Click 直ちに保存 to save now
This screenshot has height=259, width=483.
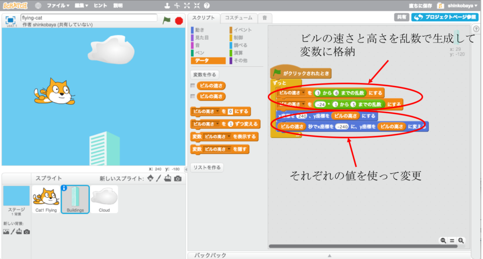420,6
